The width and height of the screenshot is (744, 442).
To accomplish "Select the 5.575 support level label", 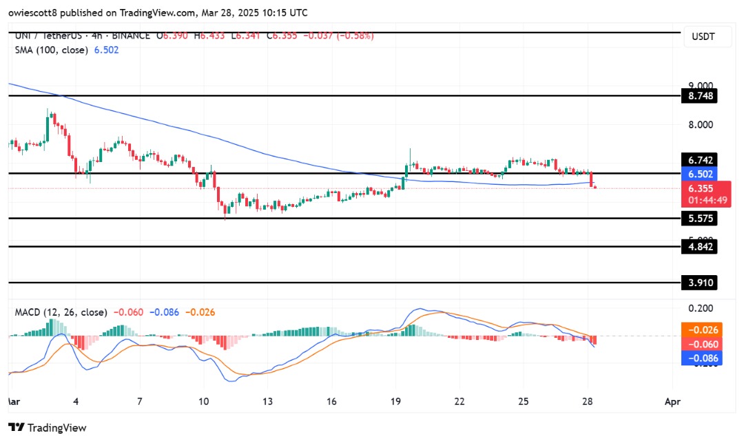I will (699, 219).
